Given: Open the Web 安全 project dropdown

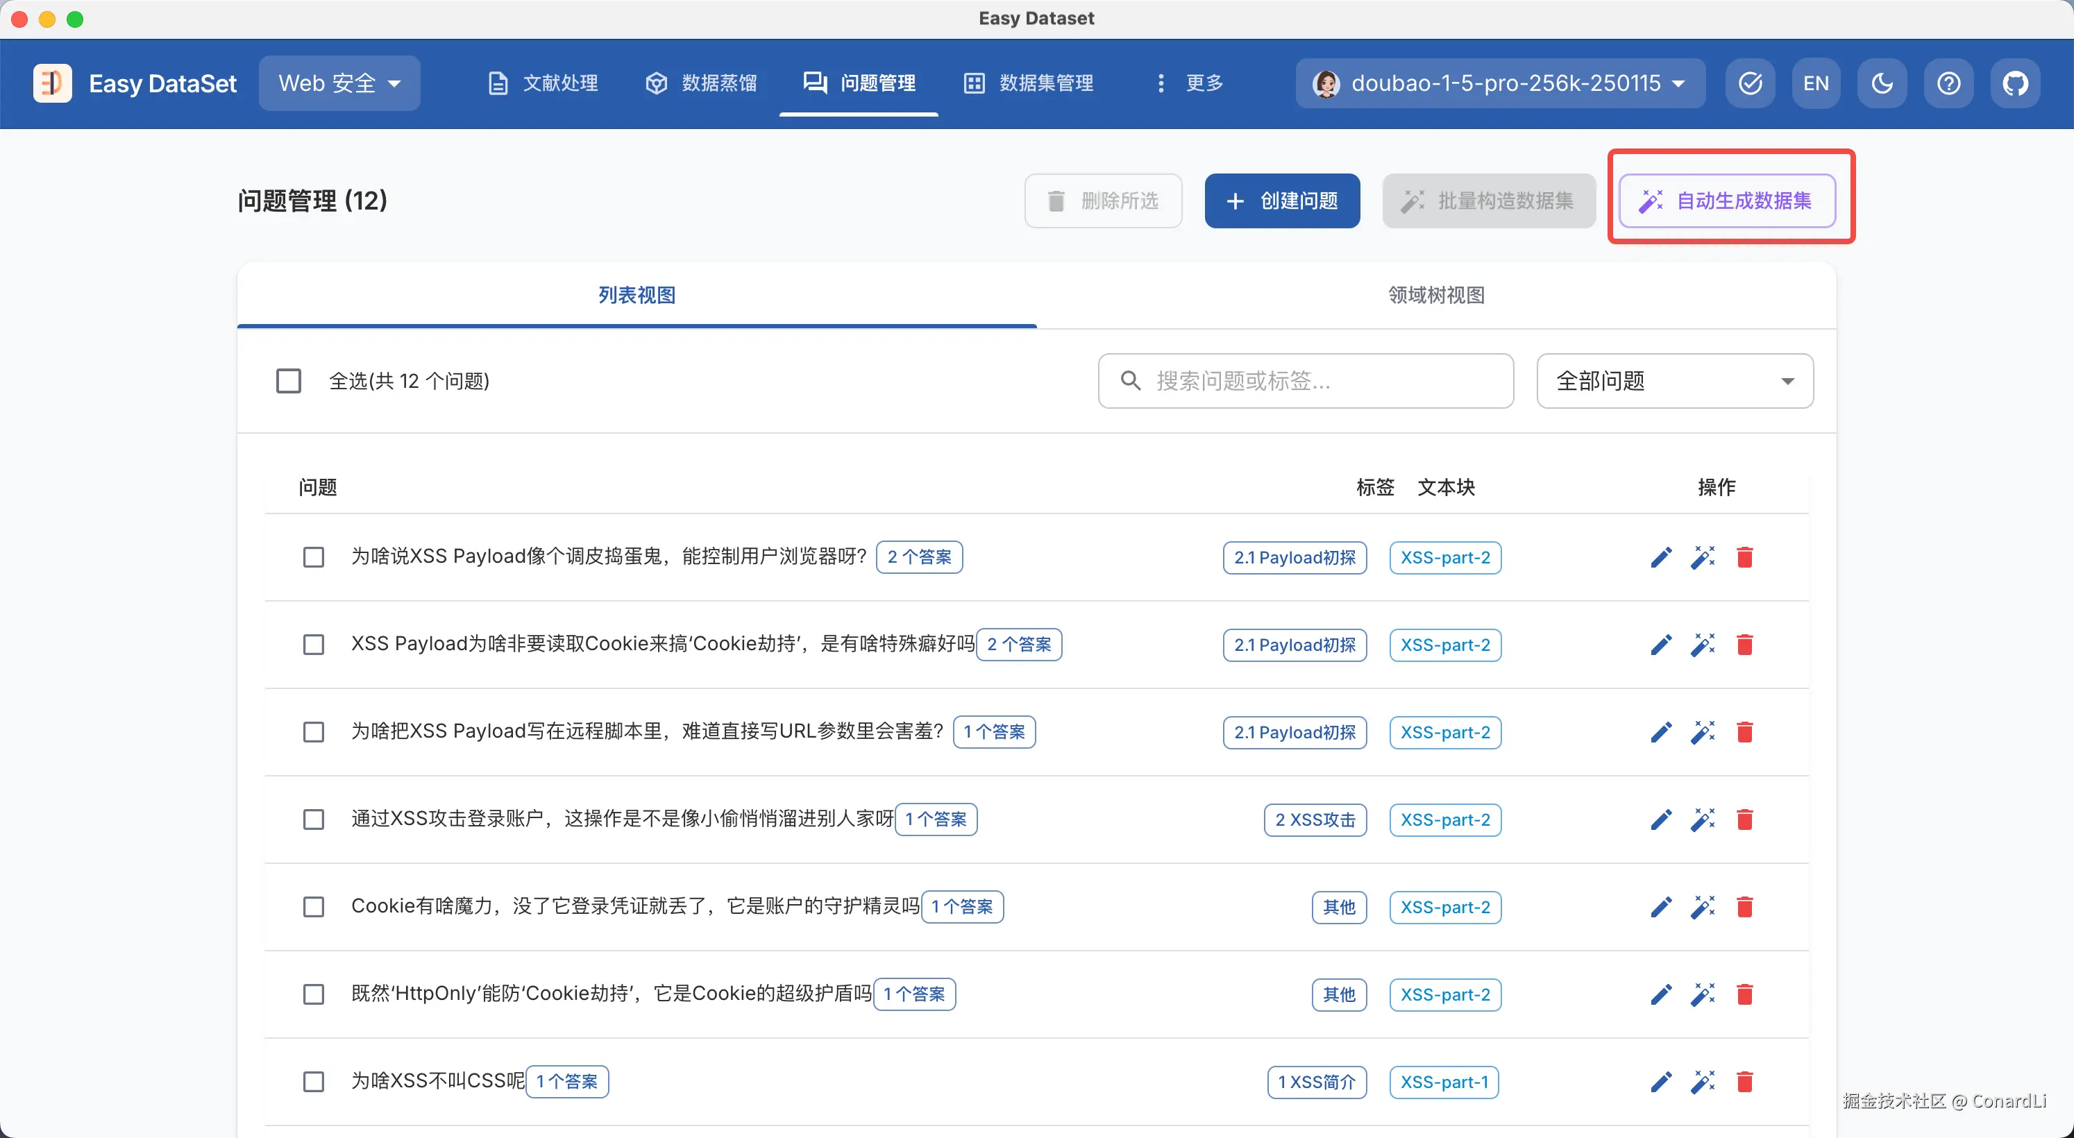Looking at the screenshot, I should click(339, 83).
